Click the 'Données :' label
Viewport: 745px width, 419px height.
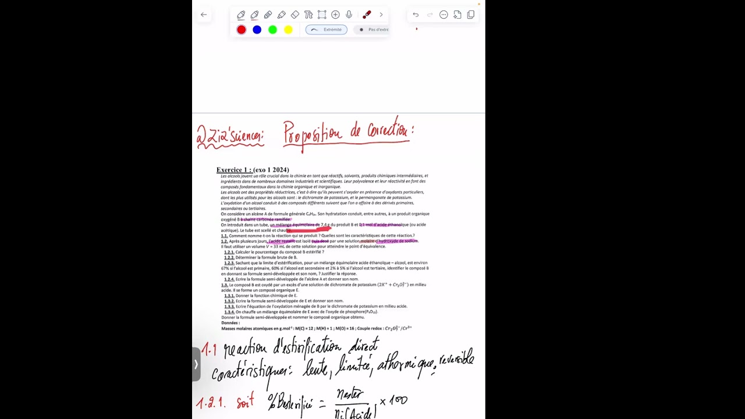click(x=230, y=323)
